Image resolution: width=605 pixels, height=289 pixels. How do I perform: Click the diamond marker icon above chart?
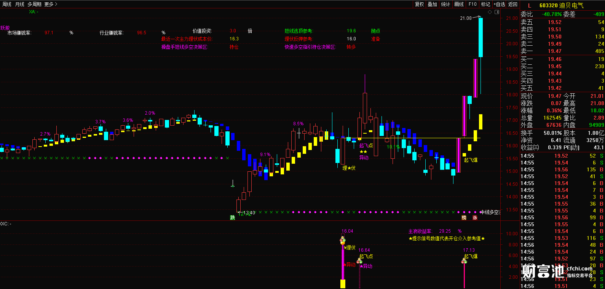(490, 12)
